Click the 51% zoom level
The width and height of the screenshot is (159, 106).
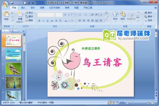[x=122, y=103]
